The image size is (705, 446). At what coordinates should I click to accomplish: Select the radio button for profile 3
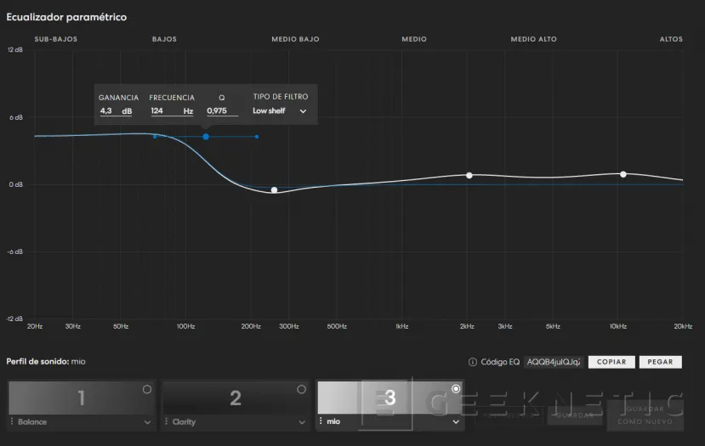click(456, 389)
